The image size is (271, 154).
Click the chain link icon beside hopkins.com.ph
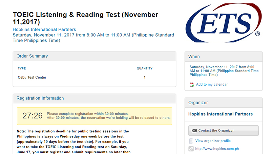(191, 149)
